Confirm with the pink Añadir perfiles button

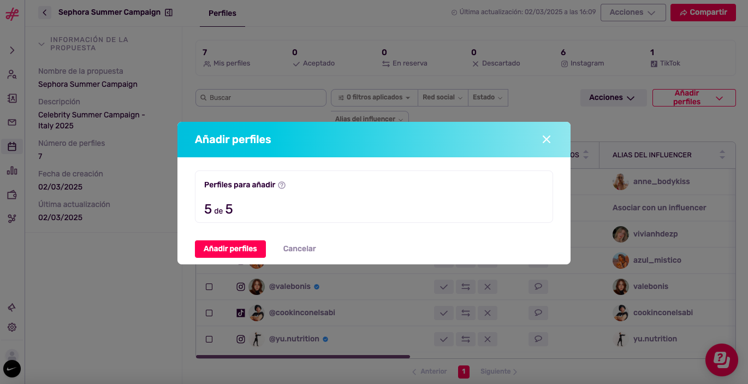tap(230, 249)
